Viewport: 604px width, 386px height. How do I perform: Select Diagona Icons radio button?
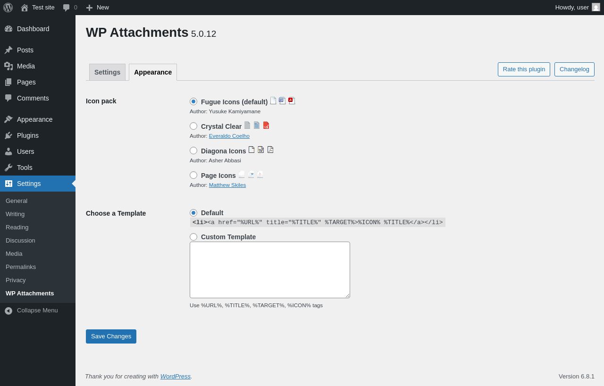tap(193, 151)
